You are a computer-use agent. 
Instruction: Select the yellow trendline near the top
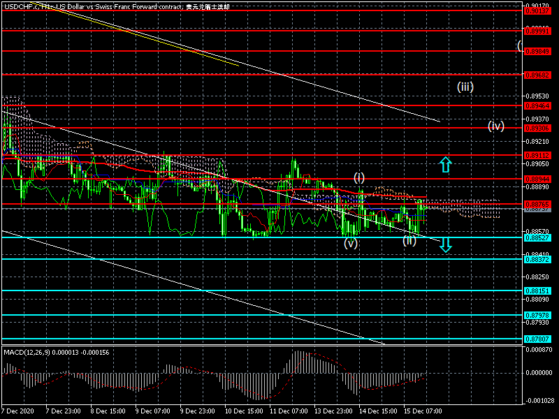[x=140, y=34]
